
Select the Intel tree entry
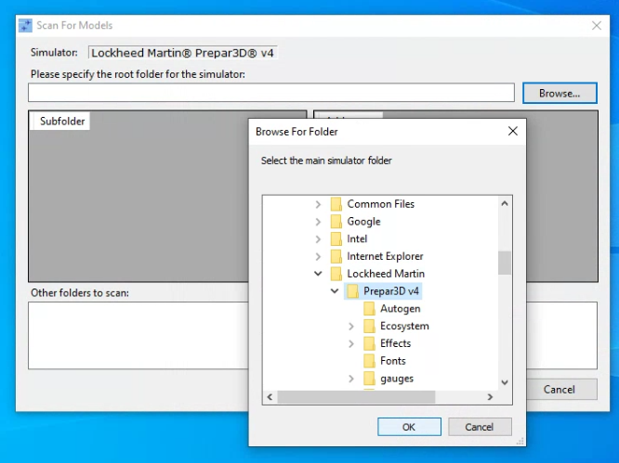357,238
